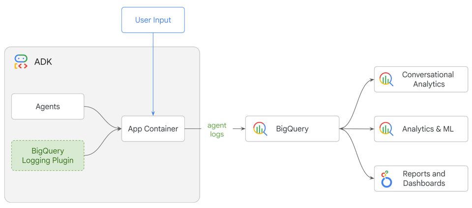This screenshot has width=472, height=208.
Task: Click the Conversational Analytics icon
Action: point(386,80)
